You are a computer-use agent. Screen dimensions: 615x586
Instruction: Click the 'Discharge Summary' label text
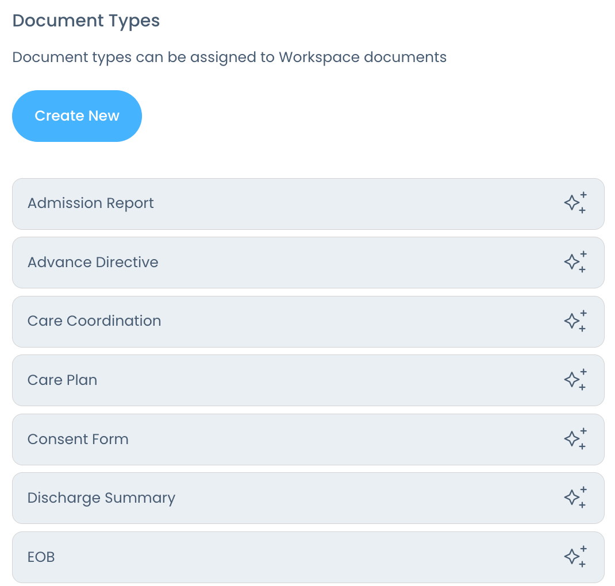pos(101,498)
